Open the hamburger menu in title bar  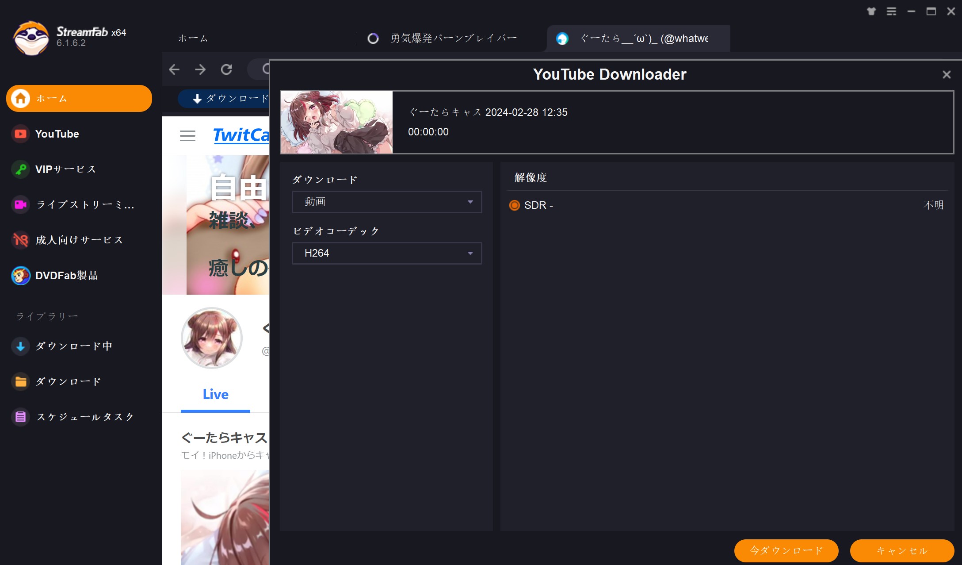(x=891, y=11)
